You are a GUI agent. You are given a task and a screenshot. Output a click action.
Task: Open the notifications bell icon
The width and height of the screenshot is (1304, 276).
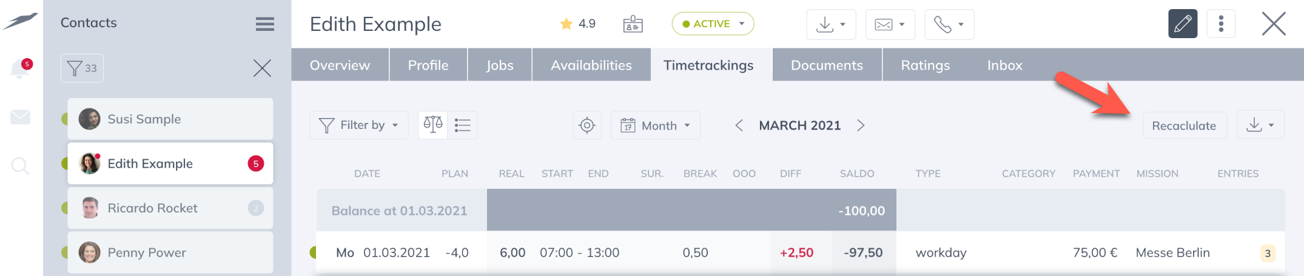[19, 69]
